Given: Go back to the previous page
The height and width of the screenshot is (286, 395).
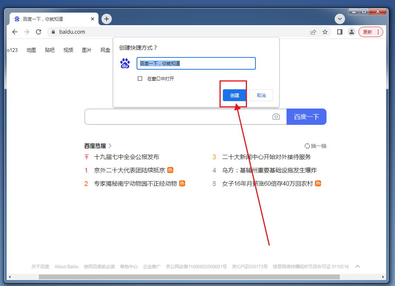Looking at the screenshot, I should [x=15, y=32].
